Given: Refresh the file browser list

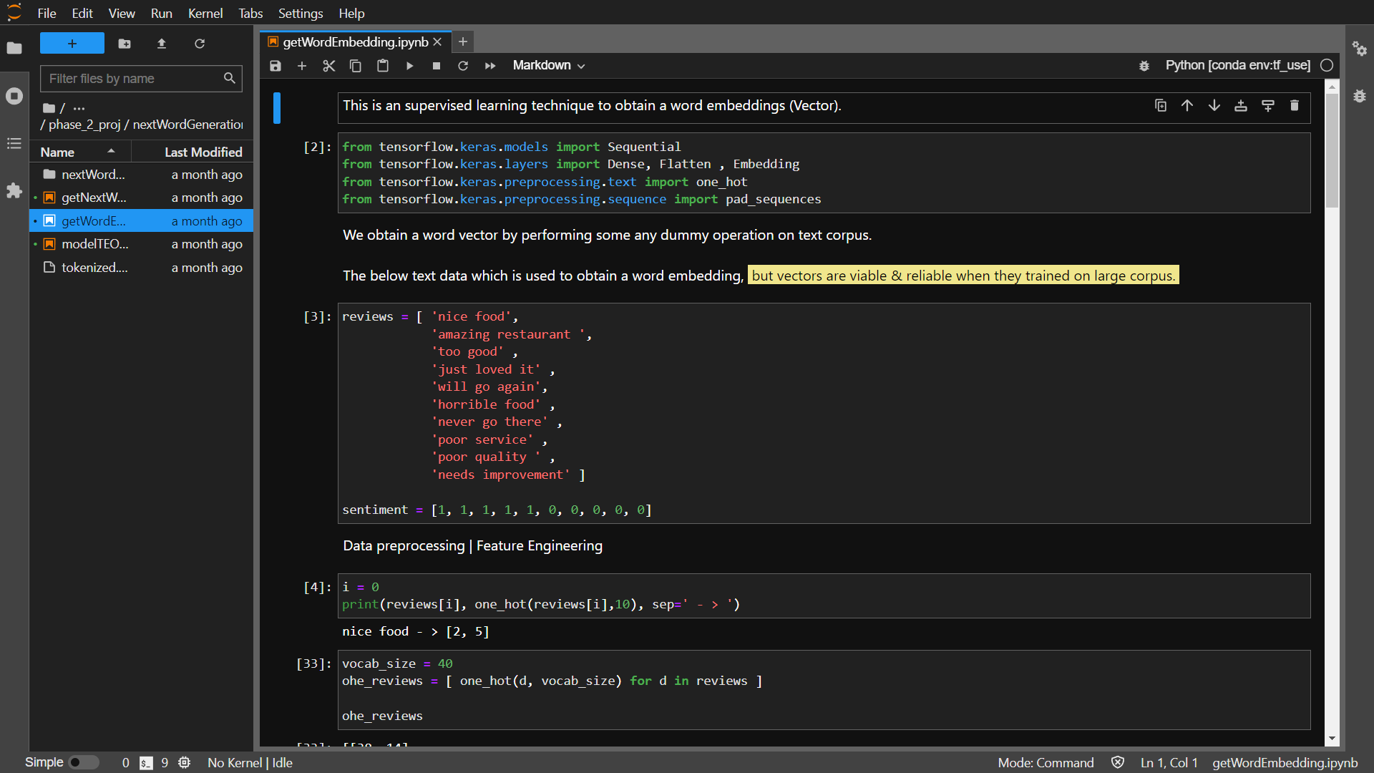Looking at the screenshot, I should pyautogui.click(x=200, y=44).
